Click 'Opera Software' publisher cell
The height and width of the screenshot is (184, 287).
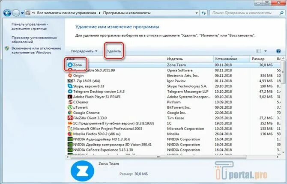click(180, 70)
